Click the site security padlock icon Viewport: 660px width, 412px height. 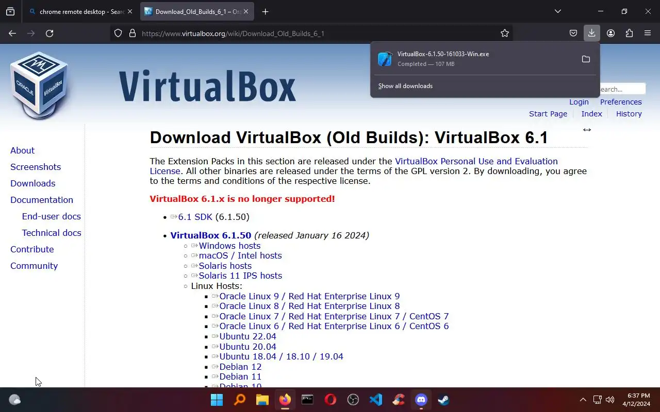click(x=132, y=33)
